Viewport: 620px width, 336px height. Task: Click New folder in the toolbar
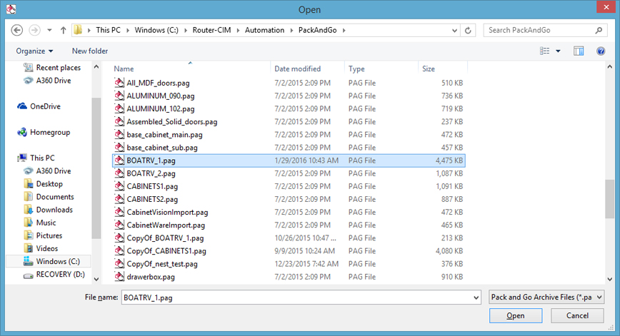[90, 51]
